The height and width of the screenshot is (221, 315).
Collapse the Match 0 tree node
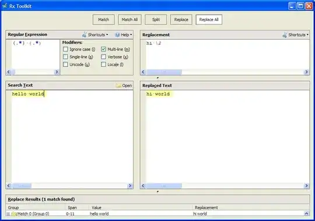[8, 214]
